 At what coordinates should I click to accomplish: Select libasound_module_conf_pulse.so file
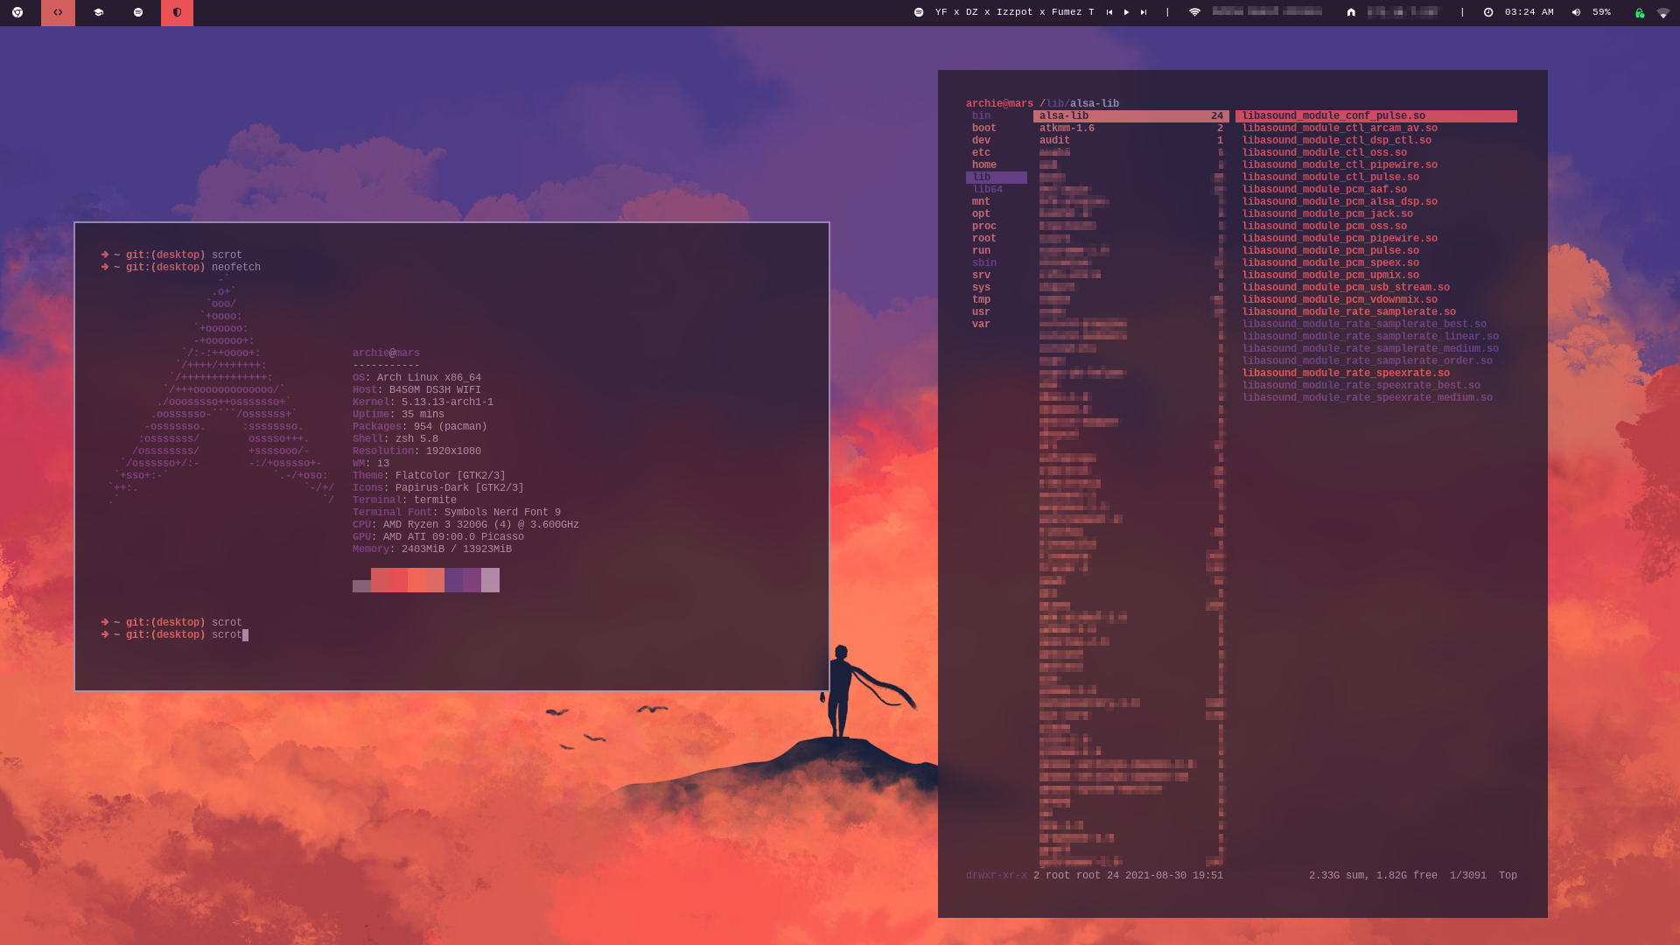(1376, 115)
